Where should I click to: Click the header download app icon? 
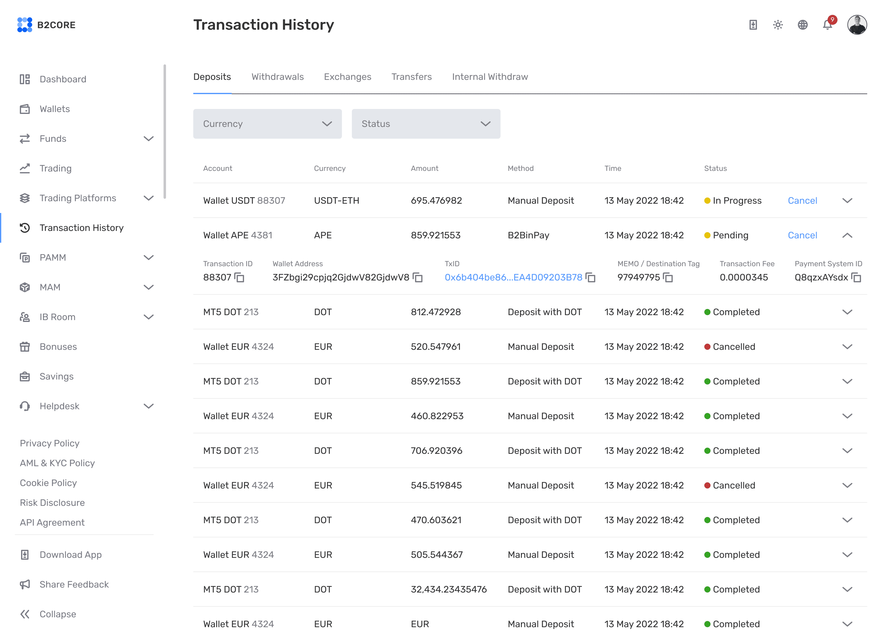click(x=753, y=25)
